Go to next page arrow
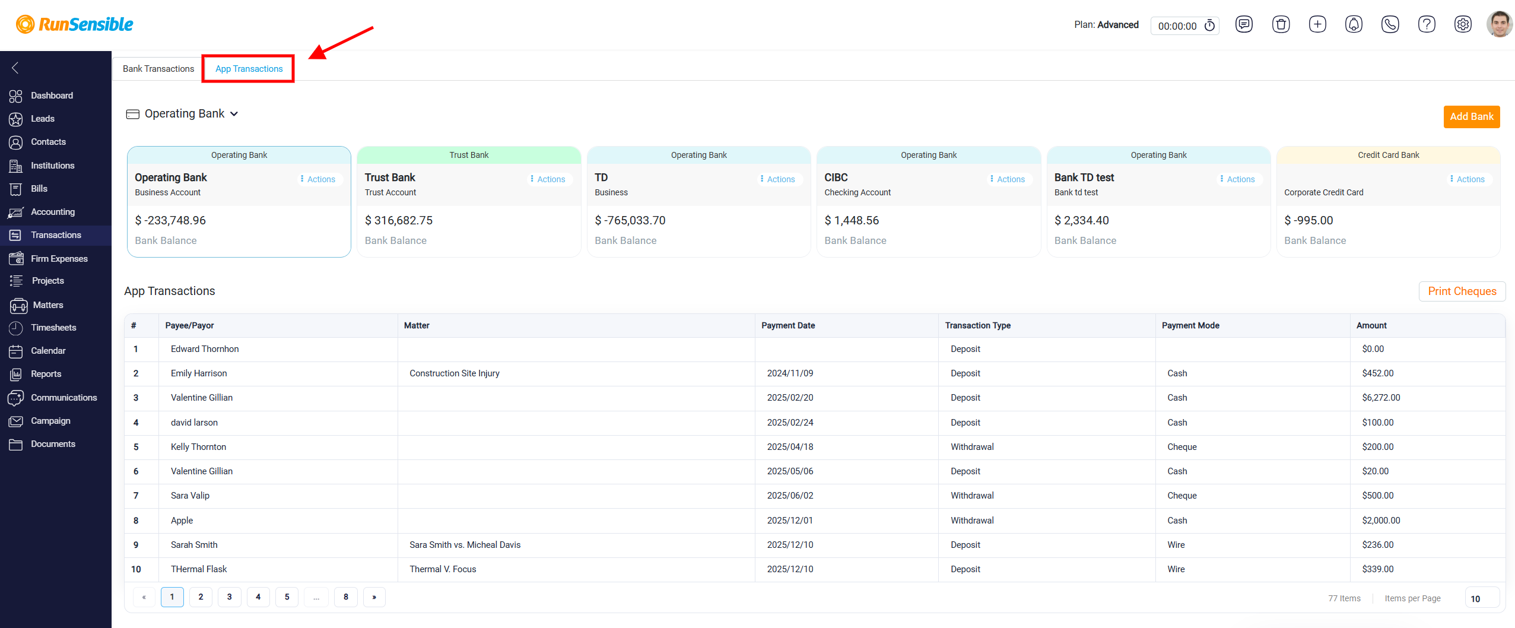This screenshot has height=628, width=1515. (374, 597)
